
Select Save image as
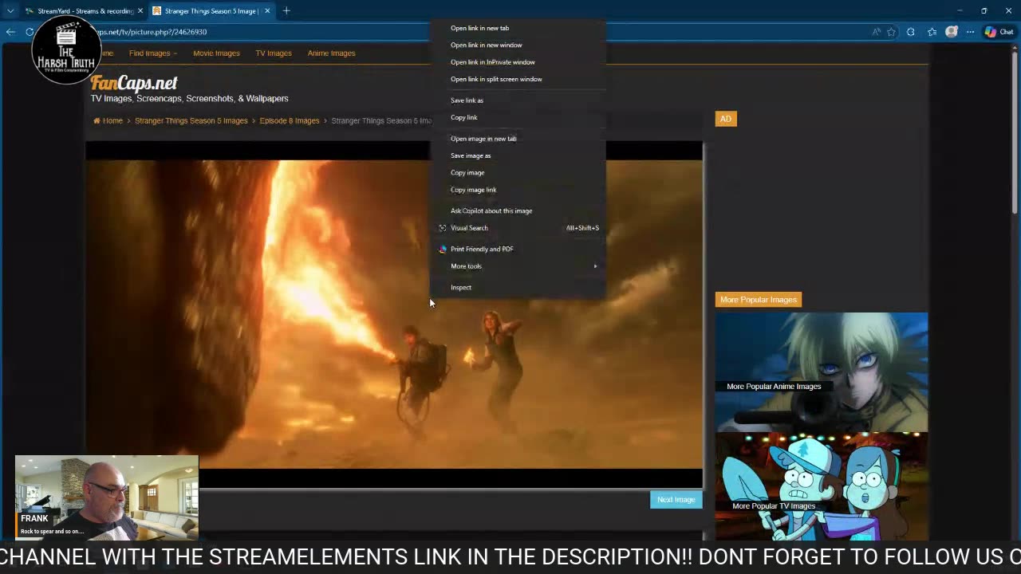518,155
